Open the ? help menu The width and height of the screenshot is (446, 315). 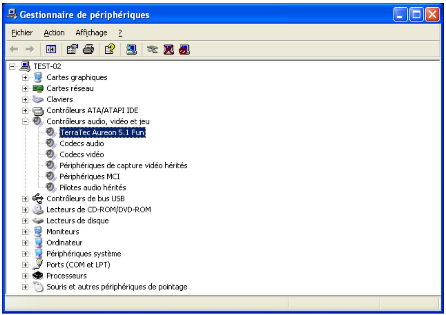(x=120, y=33)
